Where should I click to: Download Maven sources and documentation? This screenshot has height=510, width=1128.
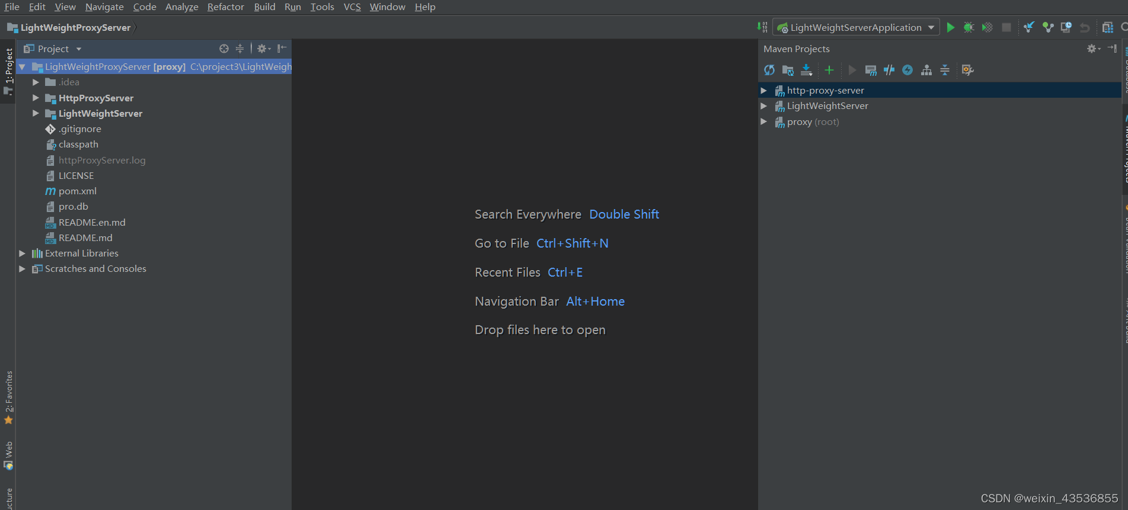coord(807,70)
